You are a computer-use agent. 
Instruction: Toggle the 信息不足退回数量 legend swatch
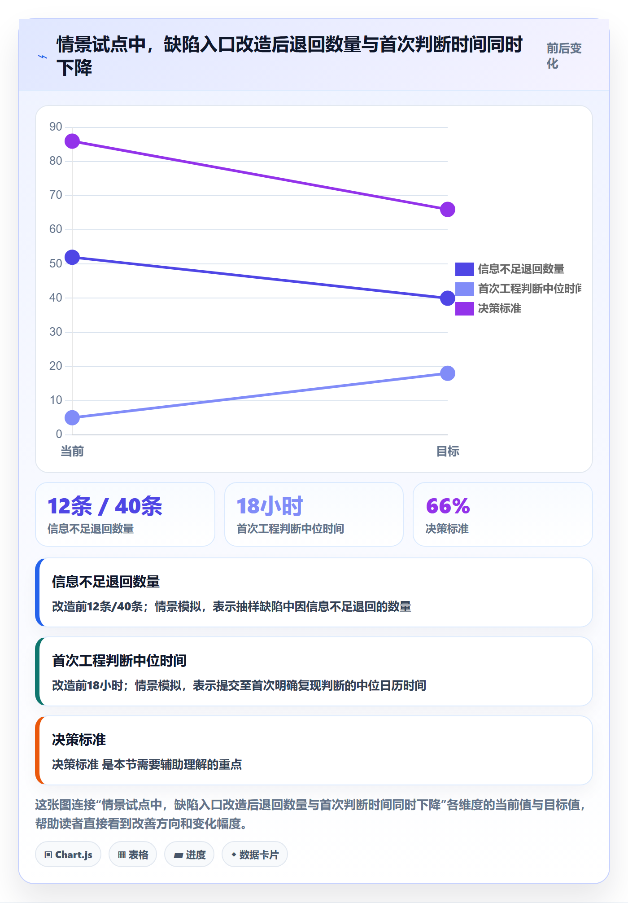[x=464, y=269]
